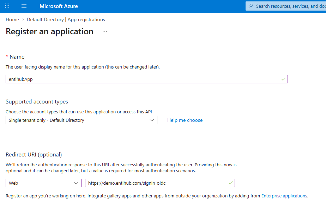Click the Name field containing entihubApp
This screenshot has height=214, width=326.
(146, 79)
